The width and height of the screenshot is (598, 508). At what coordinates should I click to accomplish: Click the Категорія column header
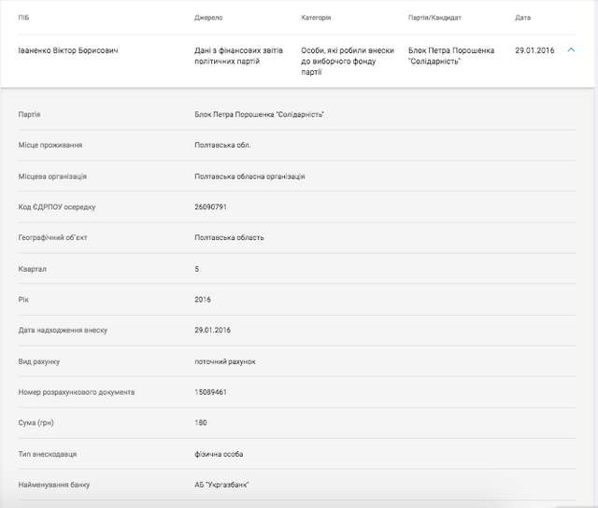[316, 18]
